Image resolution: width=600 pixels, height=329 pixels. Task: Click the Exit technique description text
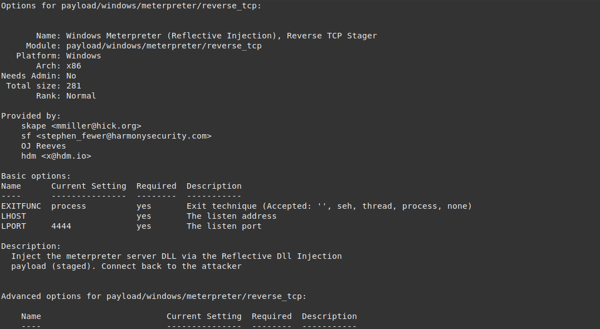[329, 206]
